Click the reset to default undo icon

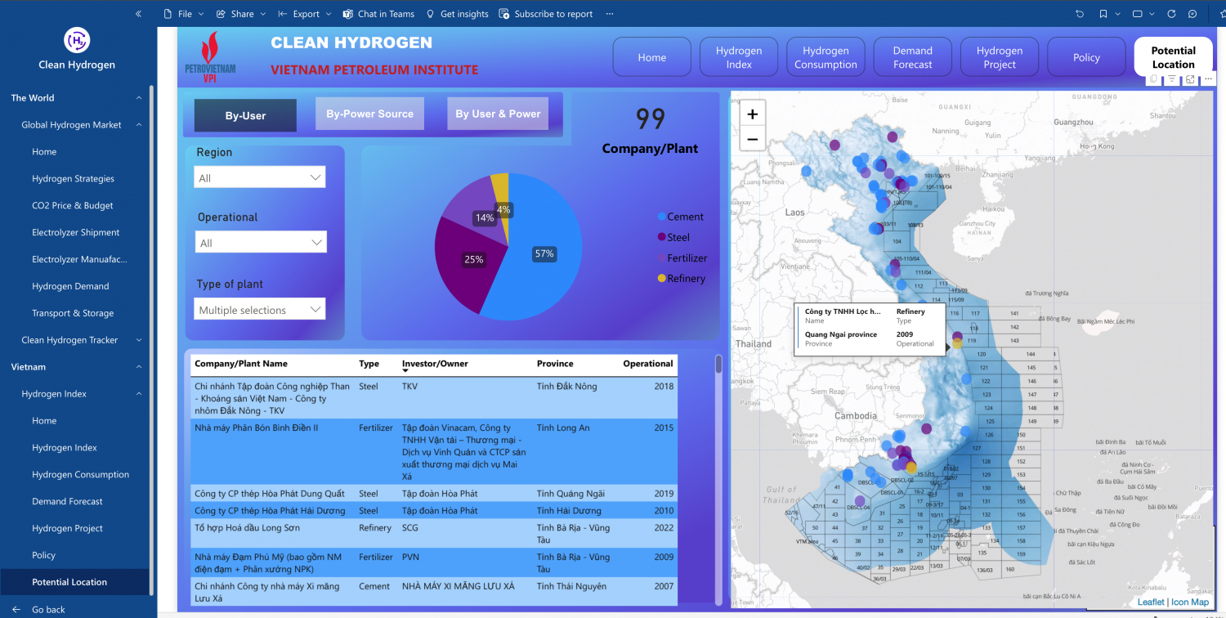tap(1080, 14)
